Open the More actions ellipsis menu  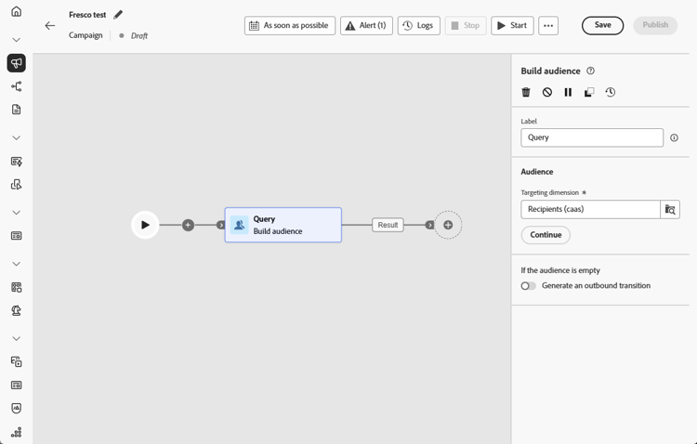548,26
